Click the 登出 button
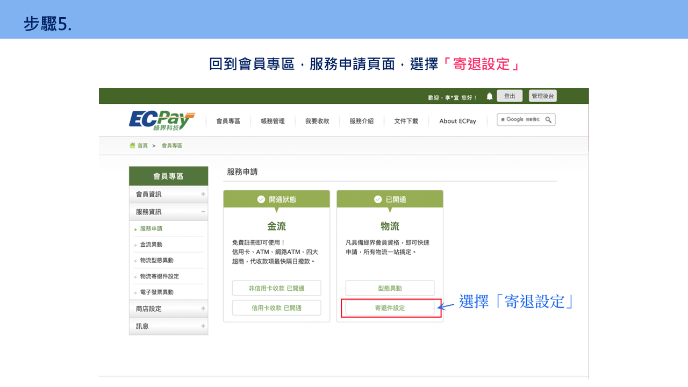This screenshot has height=387, width=688. tap(510, 96)
